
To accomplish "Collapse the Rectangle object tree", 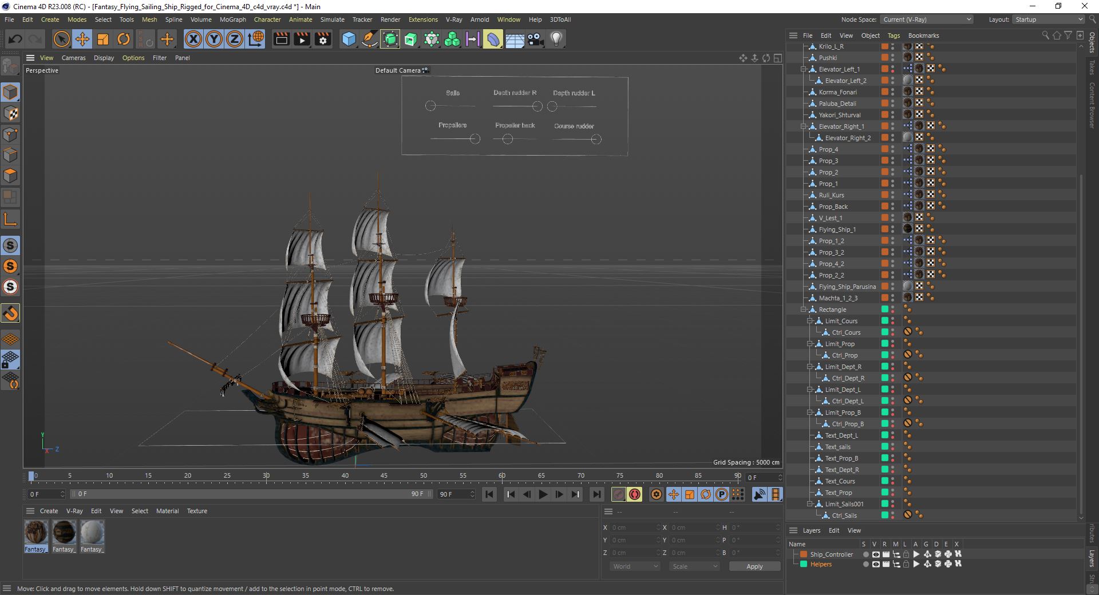I will [803, 310].
